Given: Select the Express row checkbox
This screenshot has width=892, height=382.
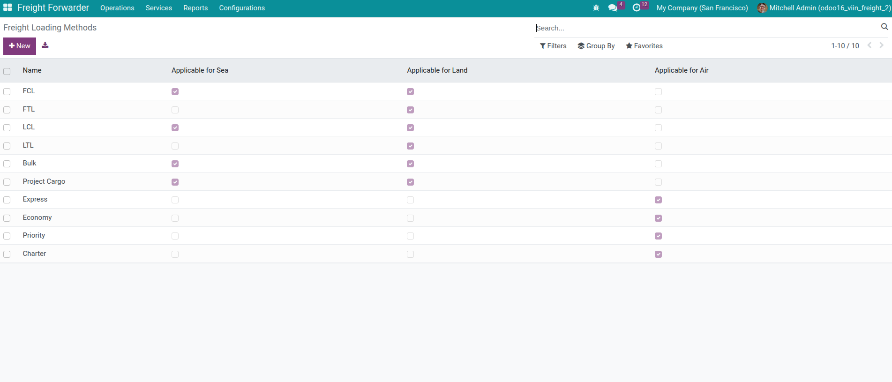Looking at the screenshot, I should click(x=7, y=200).
